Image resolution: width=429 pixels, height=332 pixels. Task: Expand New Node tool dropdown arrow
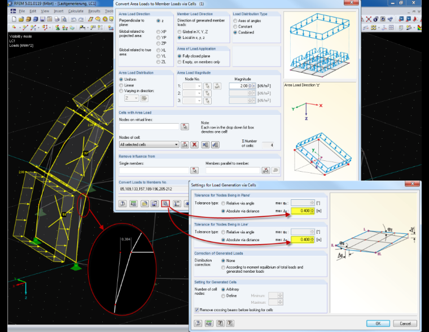point(20,28)
